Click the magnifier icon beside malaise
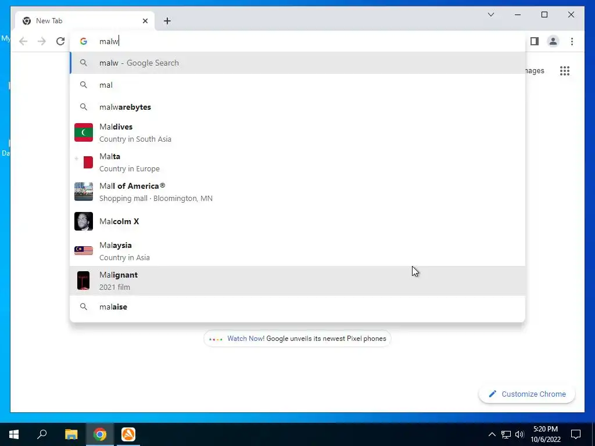595x446 pixels. (84, 307)
